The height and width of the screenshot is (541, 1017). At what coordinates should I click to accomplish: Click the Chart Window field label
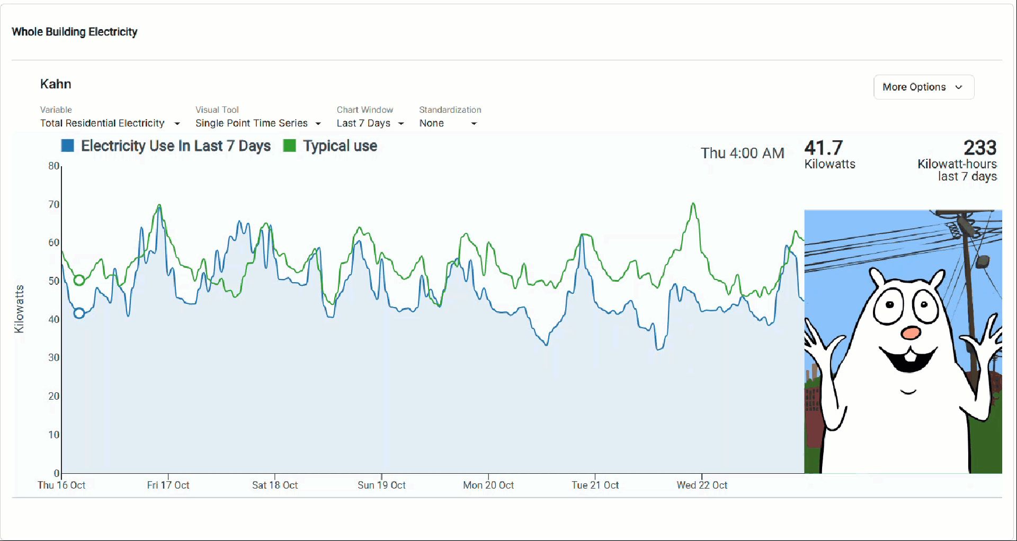(365, 110)
